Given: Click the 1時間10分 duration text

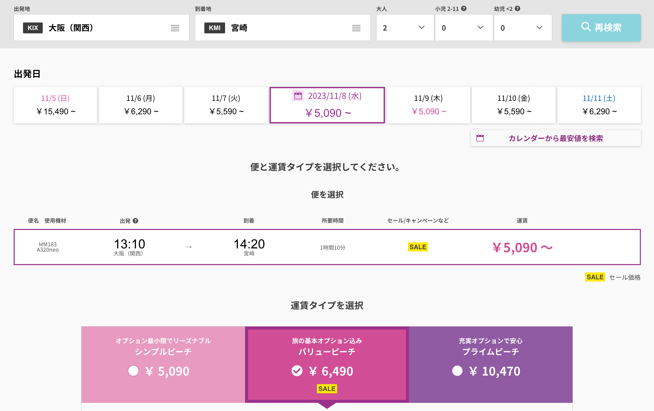Looking at the screenshot, I should tap(332, 247).
